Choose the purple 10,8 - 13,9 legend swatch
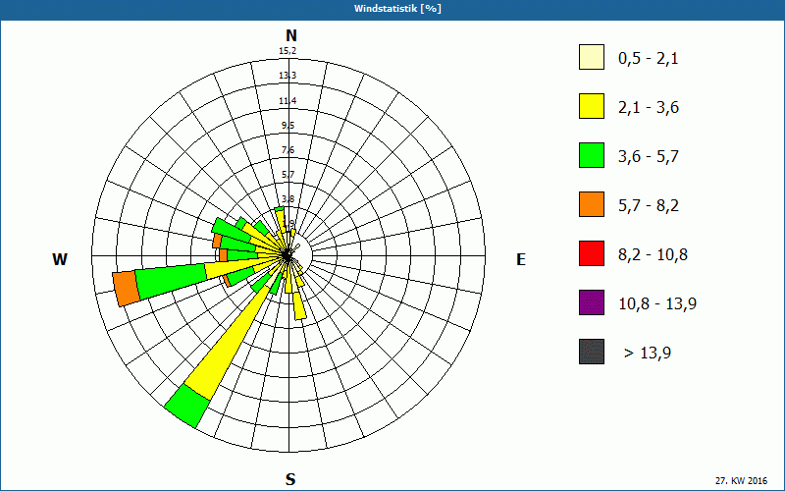 [x=592, y=302]
